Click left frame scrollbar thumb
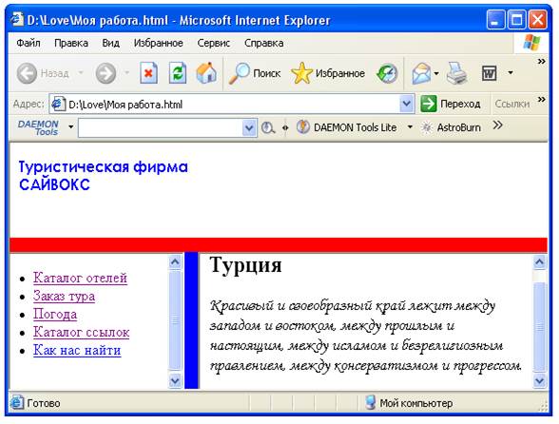This screenshot has width=559, height=424. [175, 320]
